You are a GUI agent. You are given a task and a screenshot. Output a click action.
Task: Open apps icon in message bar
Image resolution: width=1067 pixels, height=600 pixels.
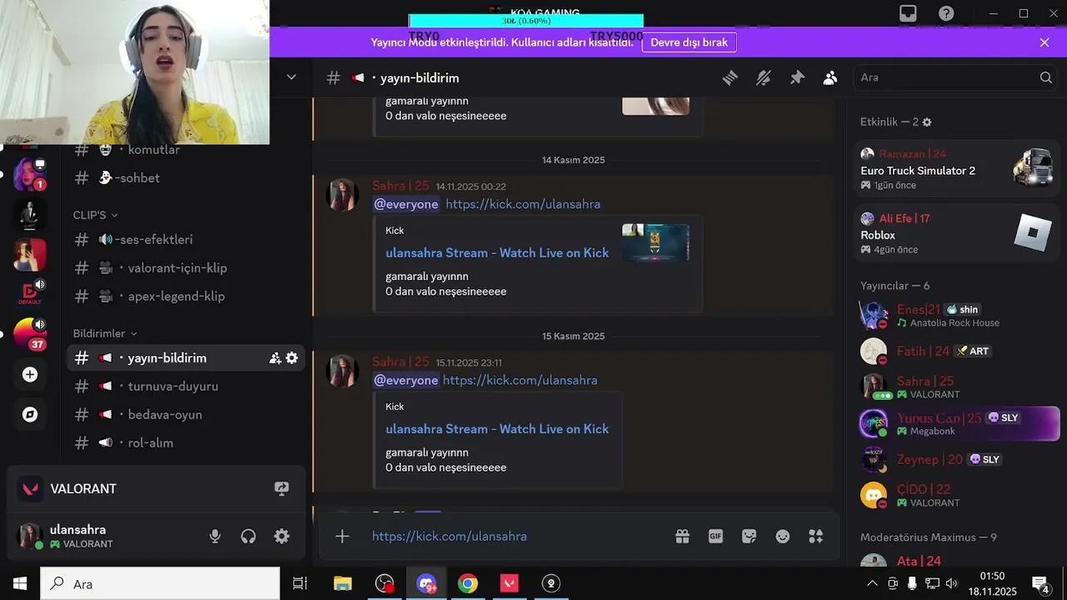click(x=816, y=537)
